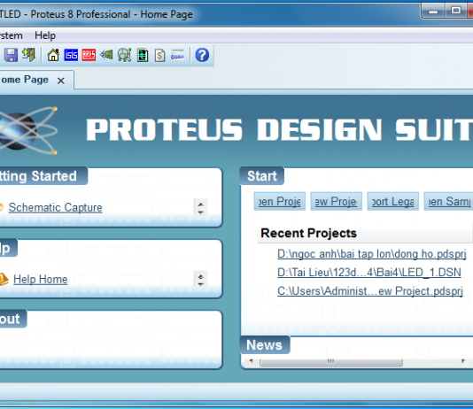Click the Help Home book icon
Image resolution: width=473 pixels, height=409 pixels.
(x=4, y=279)
